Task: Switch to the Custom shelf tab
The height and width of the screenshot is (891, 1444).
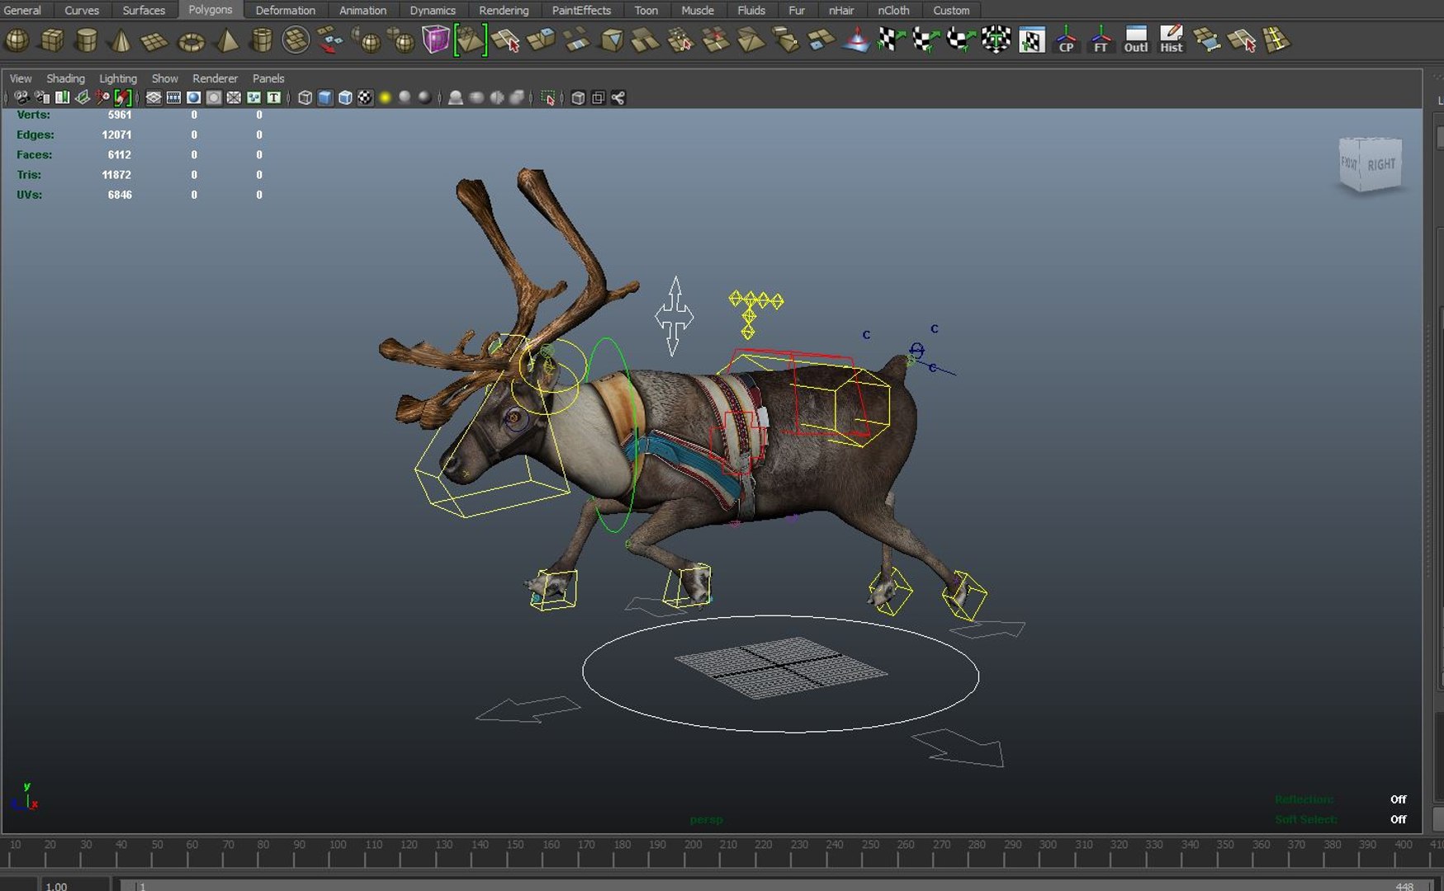Action: click(951, 10)
